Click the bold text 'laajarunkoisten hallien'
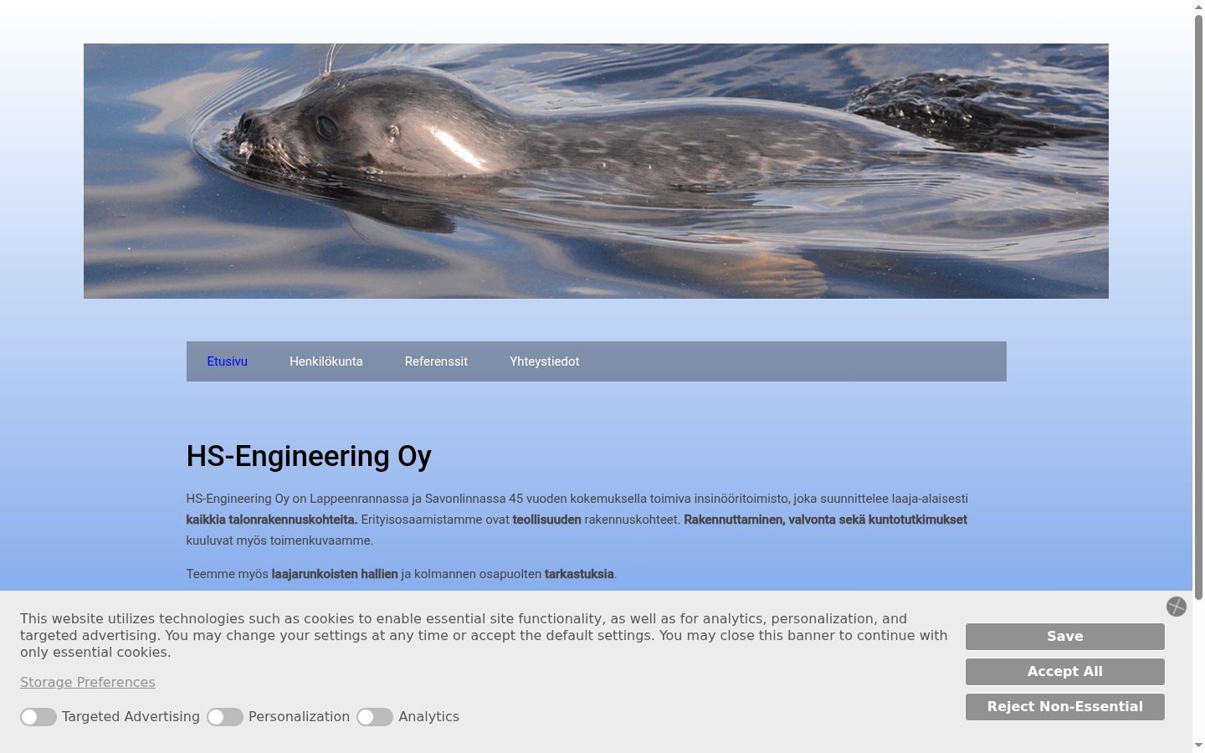Image resolution: width=1205 pixels, height=753 pixels. click(x=335, y=574)
